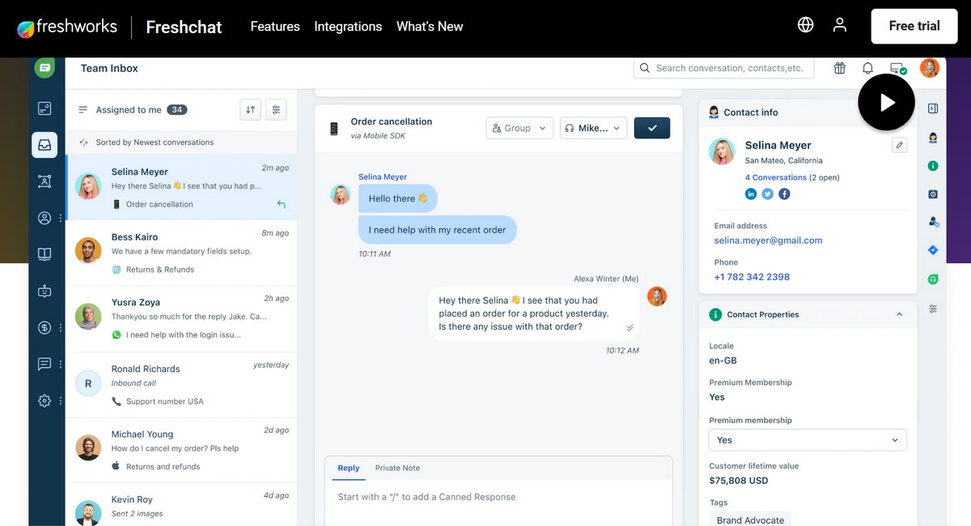
Task: Open more options next to dollar sidebar icon
Action: coord(61,328)
